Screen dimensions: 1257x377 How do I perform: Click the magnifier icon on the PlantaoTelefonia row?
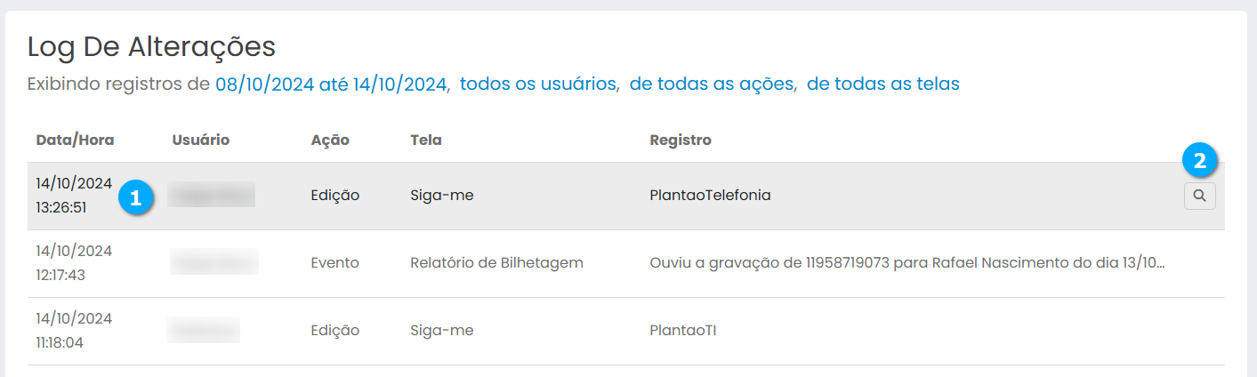[x=1199, y=196]
